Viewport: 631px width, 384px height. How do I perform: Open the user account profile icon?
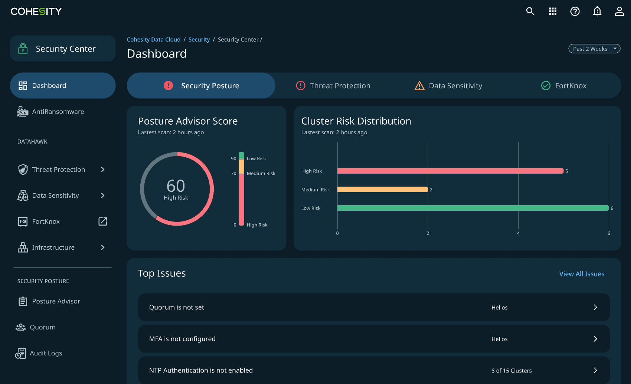619,12
